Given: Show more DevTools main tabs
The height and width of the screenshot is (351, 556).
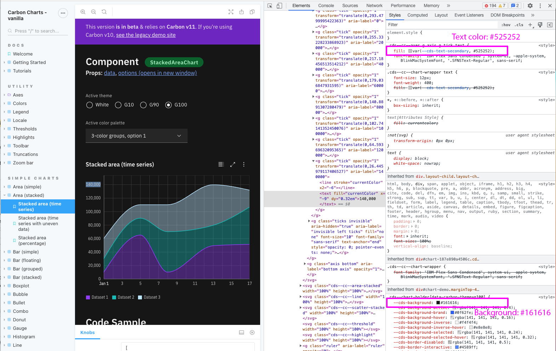Looking at the screenshot, I should click(448, 6).
